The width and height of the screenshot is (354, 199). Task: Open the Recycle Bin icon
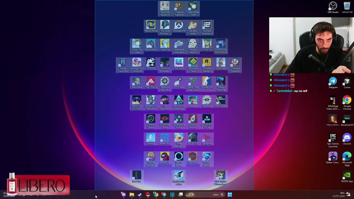[x=347, y=8]
